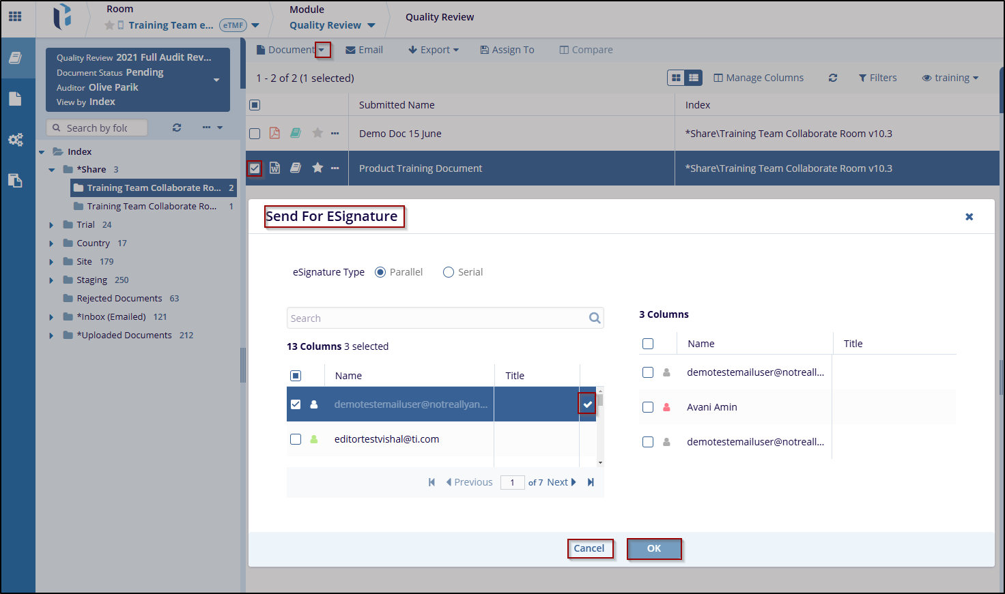Screen dimensions: 1005x594
Task: Tick the Avani Amin checkbox
Action: (x=648, y=407)
